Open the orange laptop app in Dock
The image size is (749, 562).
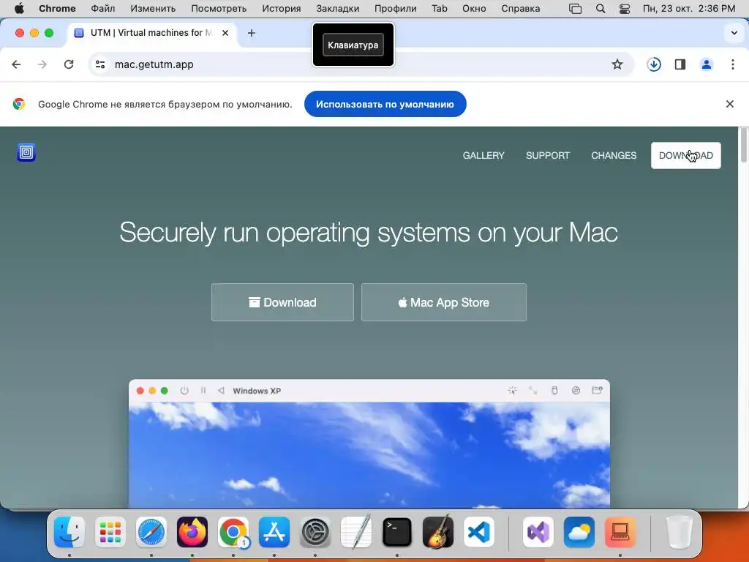[620, 532]
